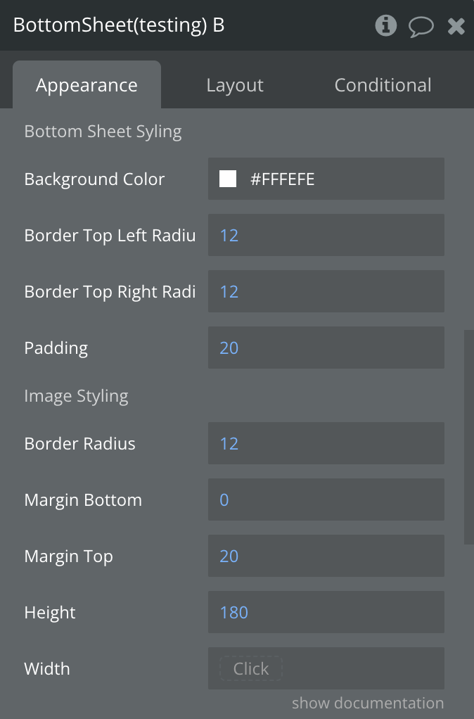The image size is (474, 719).
Task: Open the Layout tab
Action: (235, 85)
